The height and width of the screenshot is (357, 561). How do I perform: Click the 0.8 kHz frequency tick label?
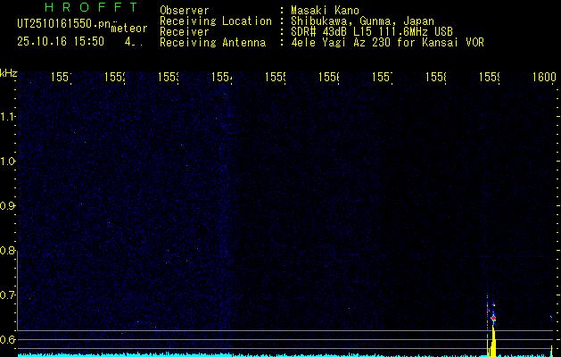(x=7, y=251)
